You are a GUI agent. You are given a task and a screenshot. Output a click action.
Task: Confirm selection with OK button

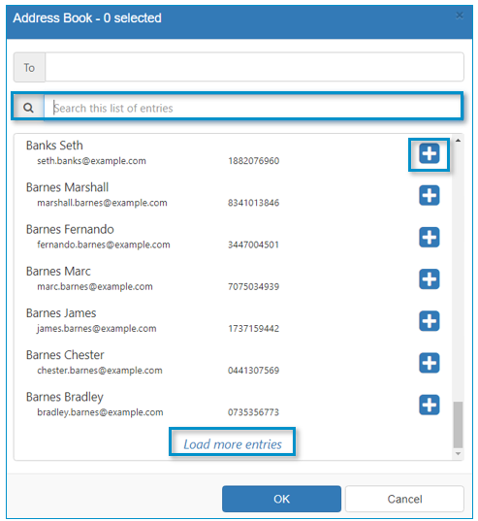(281, 499)
